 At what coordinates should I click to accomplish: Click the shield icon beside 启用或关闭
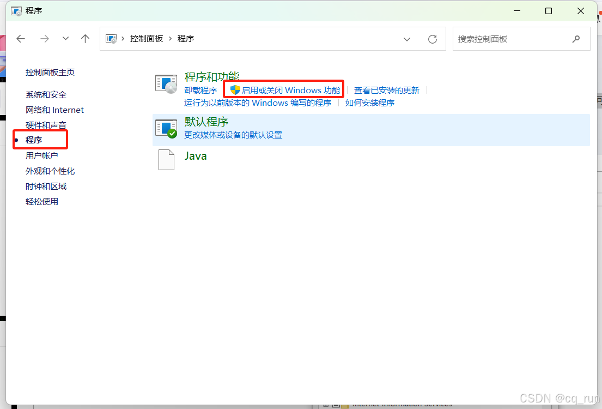click(x=235, y=90)
